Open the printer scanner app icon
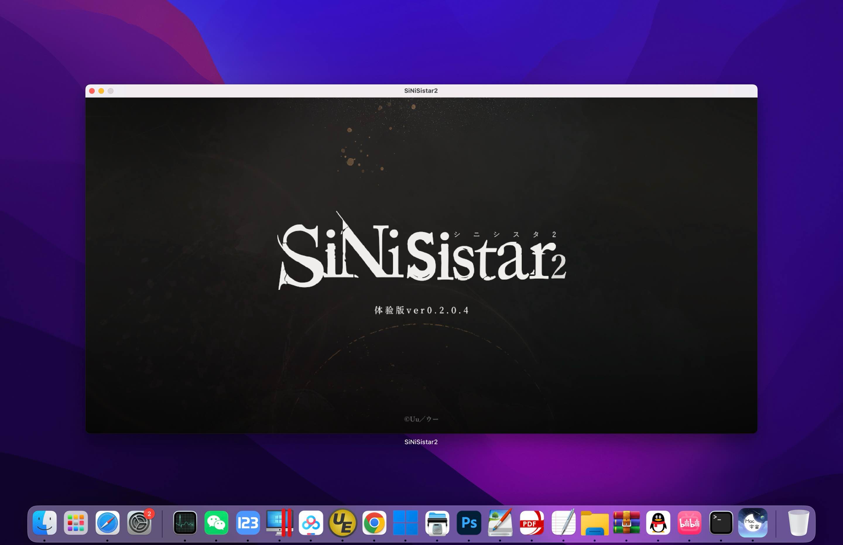Viewport: 843px width, 545px height. 437,523
